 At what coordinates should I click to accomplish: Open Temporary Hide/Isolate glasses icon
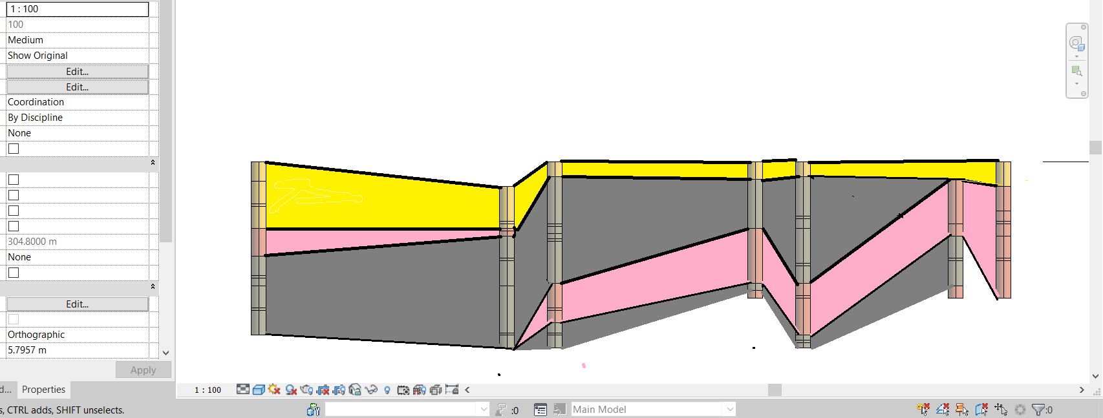click(x=371, y=390)
